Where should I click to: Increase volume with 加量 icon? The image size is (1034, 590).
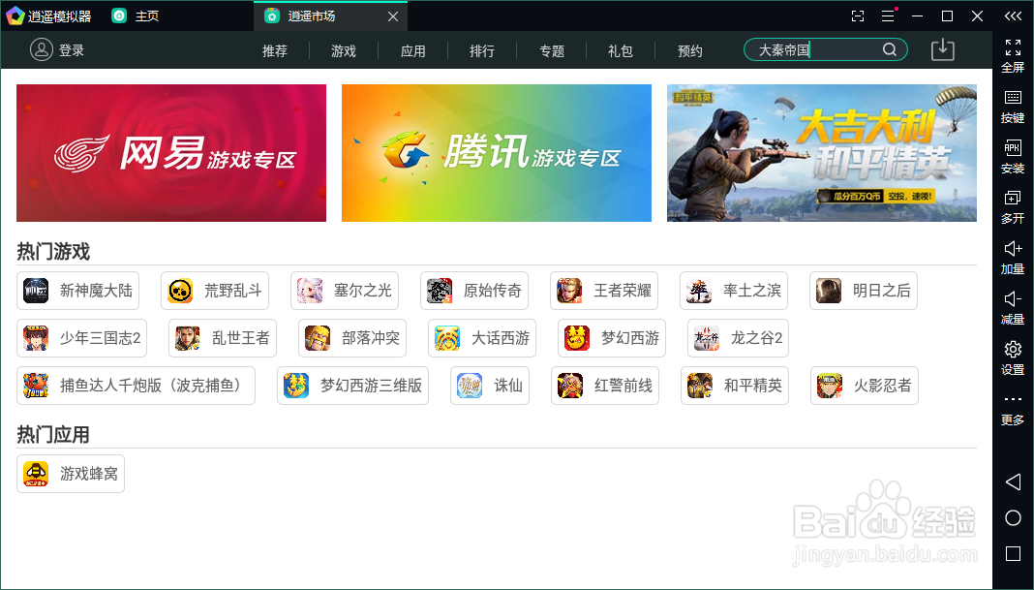[x=1013, y=249]
